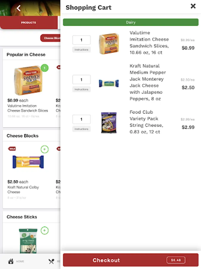The width and height of the screenshot is (201, 269).
Task: Add the Cheese Sticks item with plus icon
Action: point(44,230)
